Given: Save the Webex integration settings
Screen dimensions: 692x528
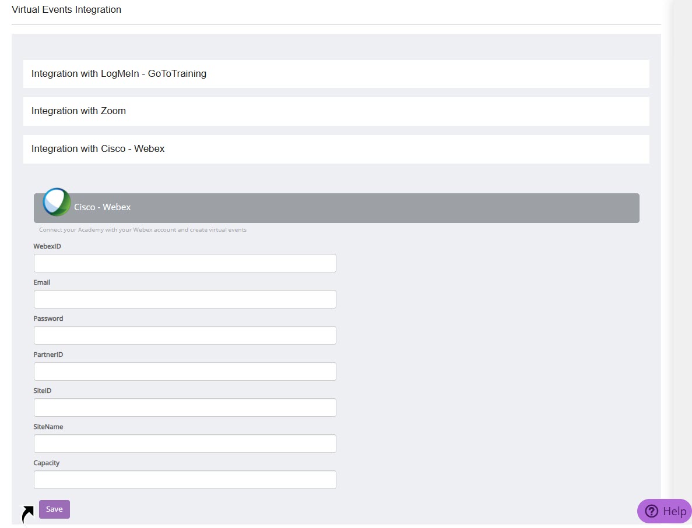Looking at the screenshot, I should coord(54,509).
